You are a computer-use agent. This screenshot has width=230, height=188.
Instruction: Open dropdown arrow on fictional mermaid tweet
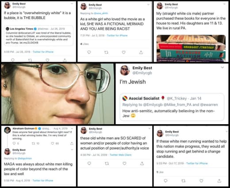click(x=149, y=4)
